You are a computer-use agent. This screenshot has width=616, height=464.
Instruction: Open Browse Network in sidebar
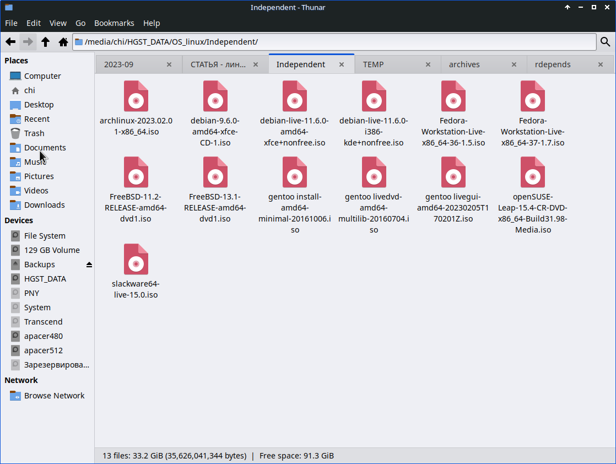coord(47,396)
